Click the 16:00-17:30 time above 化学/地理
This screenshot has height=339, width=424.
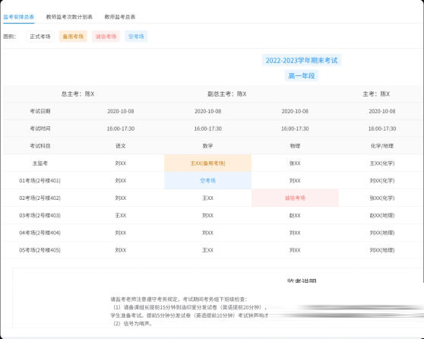click(382, 128)
